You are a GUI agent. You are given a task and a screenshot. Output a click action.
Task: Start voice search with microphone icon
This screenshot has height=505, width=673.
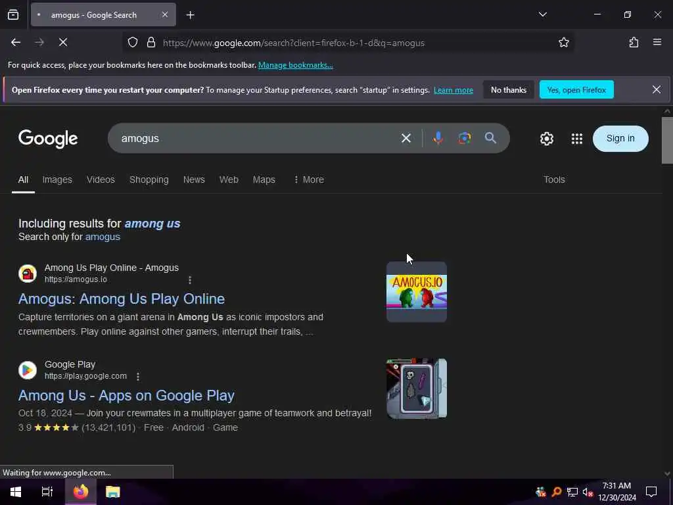(x=438, y=138)
